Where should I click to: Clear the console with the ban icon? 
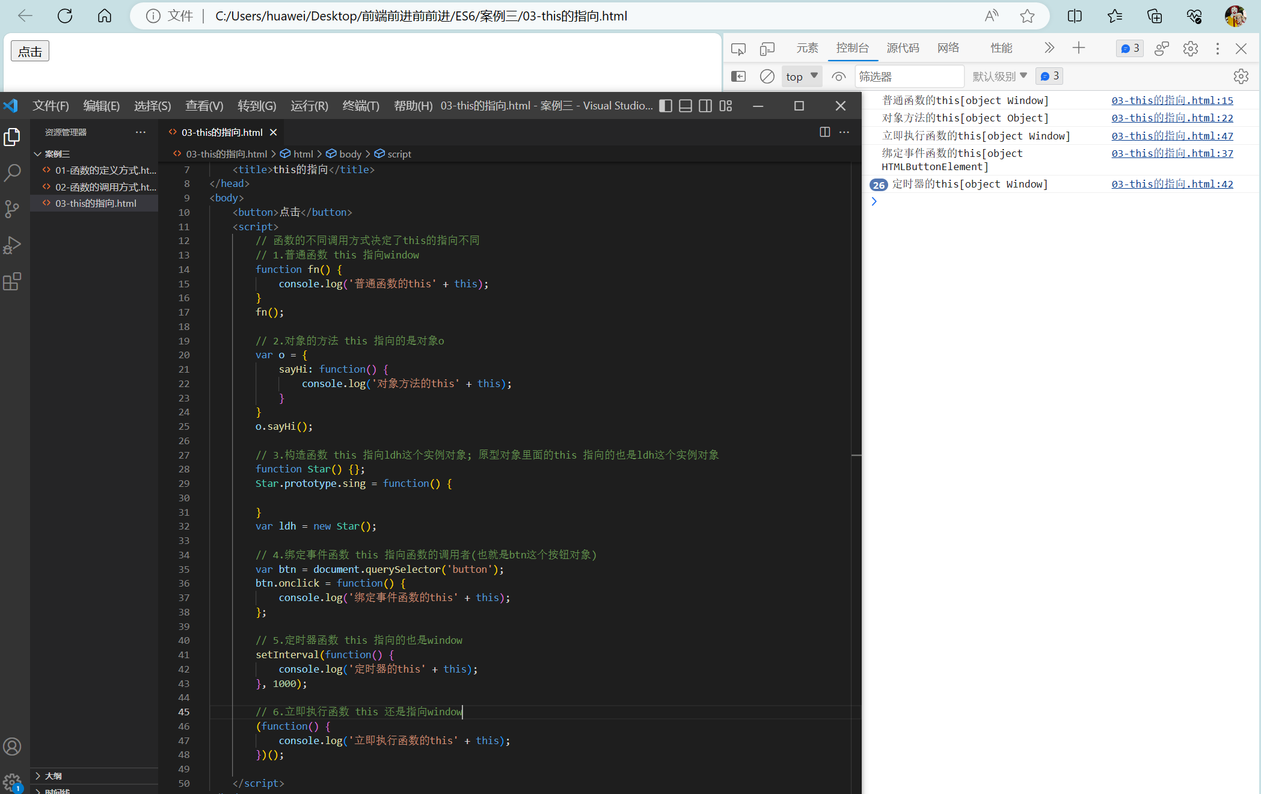(x=767, y=76)
